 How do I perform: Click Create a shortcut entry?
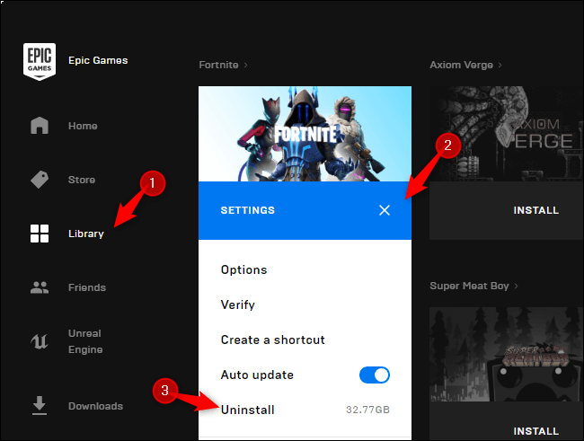click(x=272, y=340)
